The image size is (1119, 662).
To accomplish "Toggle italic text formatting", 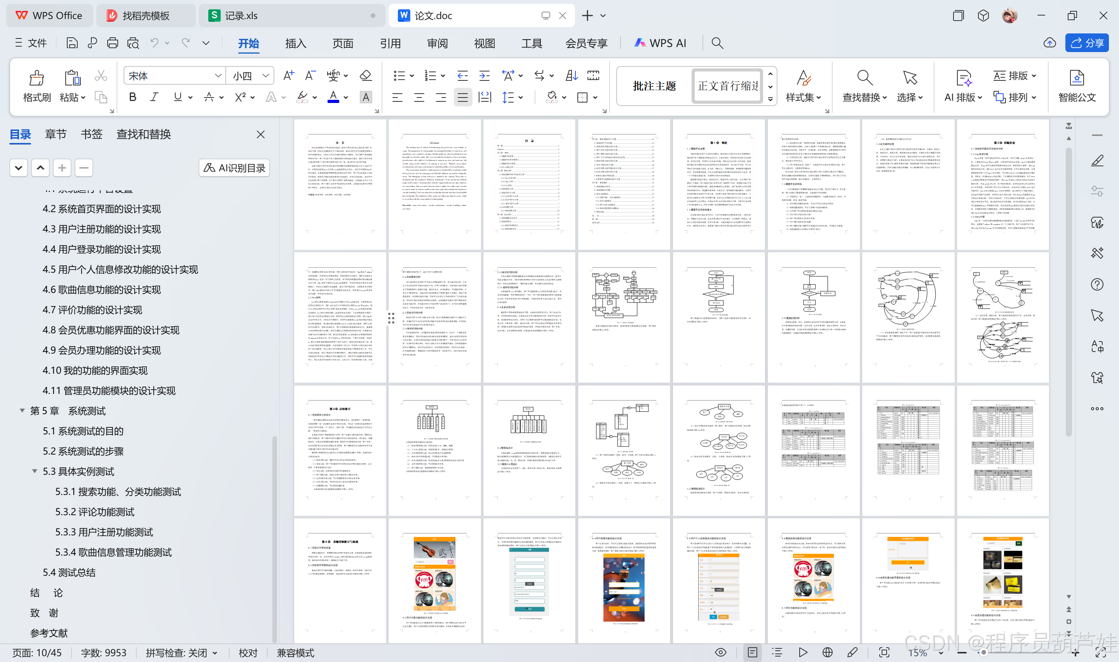I will [x=154, y=97].
